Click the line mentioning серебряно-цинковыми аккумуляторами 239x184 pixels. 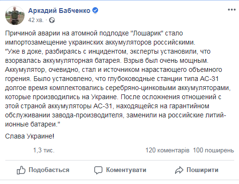coord(118,88)
